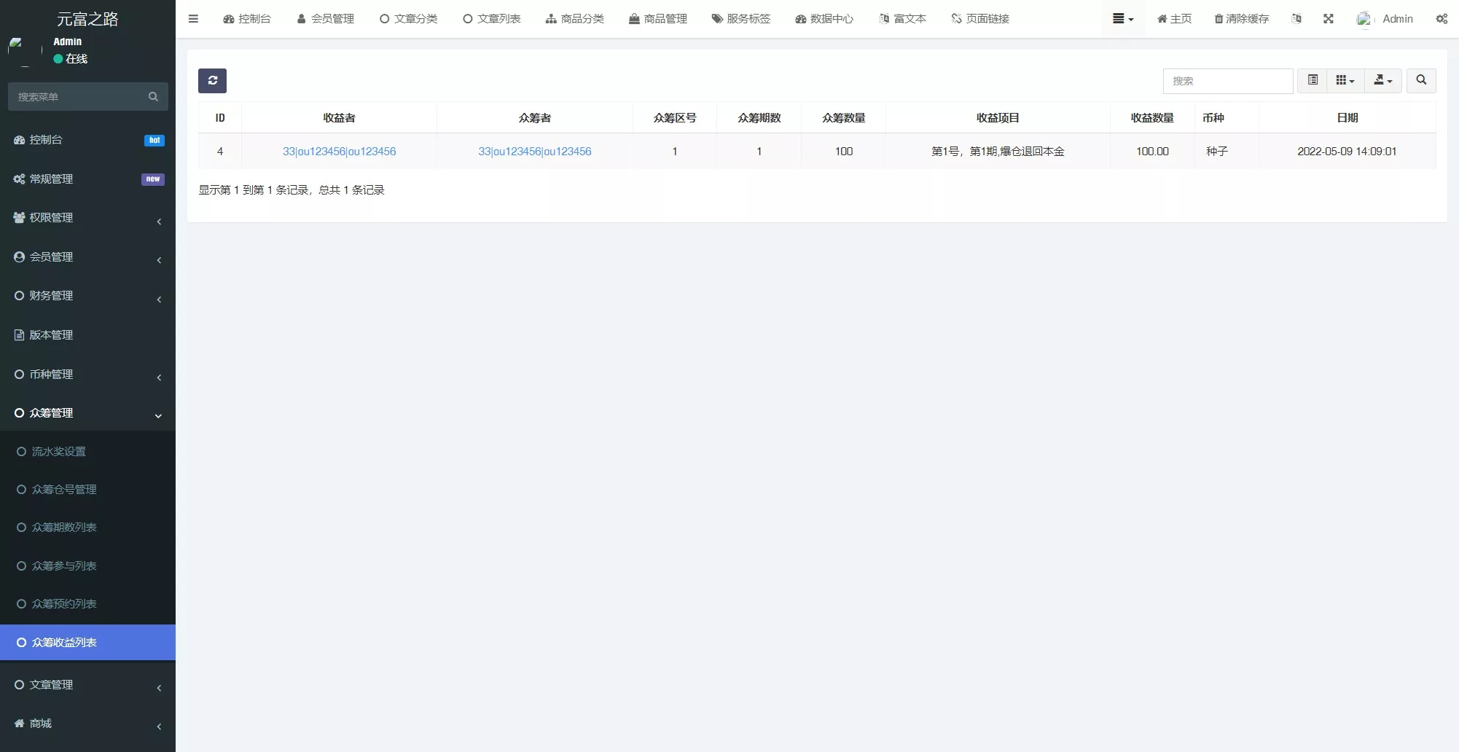The image size is (1459, 752).
Task: Click the 收益者 link 33|ou123456|ou123456
Action: tap(339, 152)
